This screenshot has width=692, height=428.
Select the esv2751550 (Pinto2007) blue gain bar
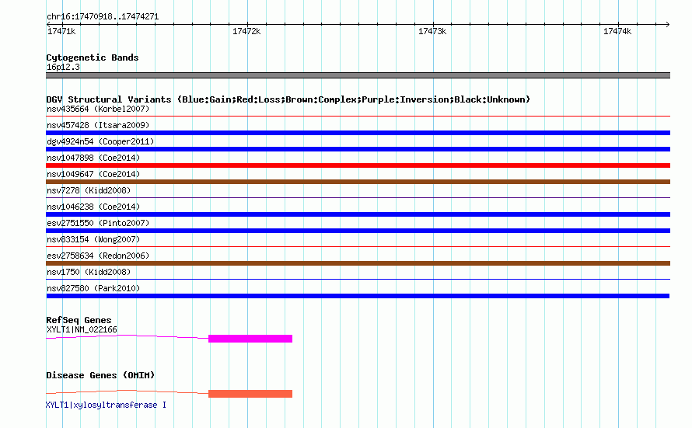[358, 231]
